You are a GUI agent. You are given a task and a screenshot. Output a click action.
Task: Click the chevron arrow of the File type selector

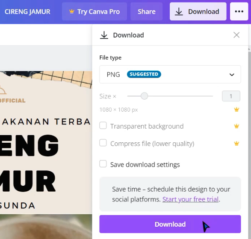(x=232, y=75)
